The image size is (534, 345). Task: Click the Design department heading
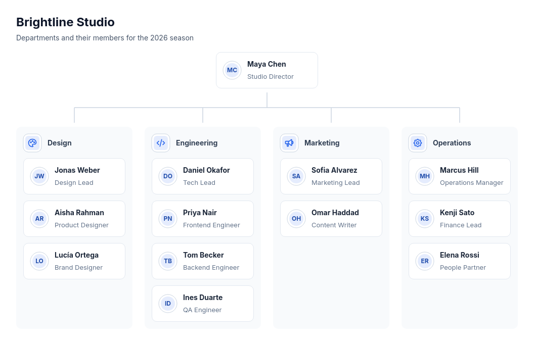tap(60, 143)
